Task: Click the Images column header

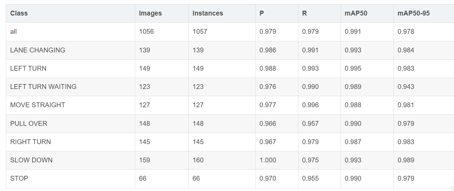Action: pyautogui.click(x=150, y=13)
